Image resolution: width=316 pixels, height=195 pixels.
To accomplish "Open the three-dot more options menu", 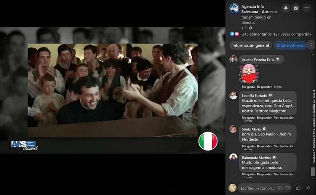I will coord(307,8).
